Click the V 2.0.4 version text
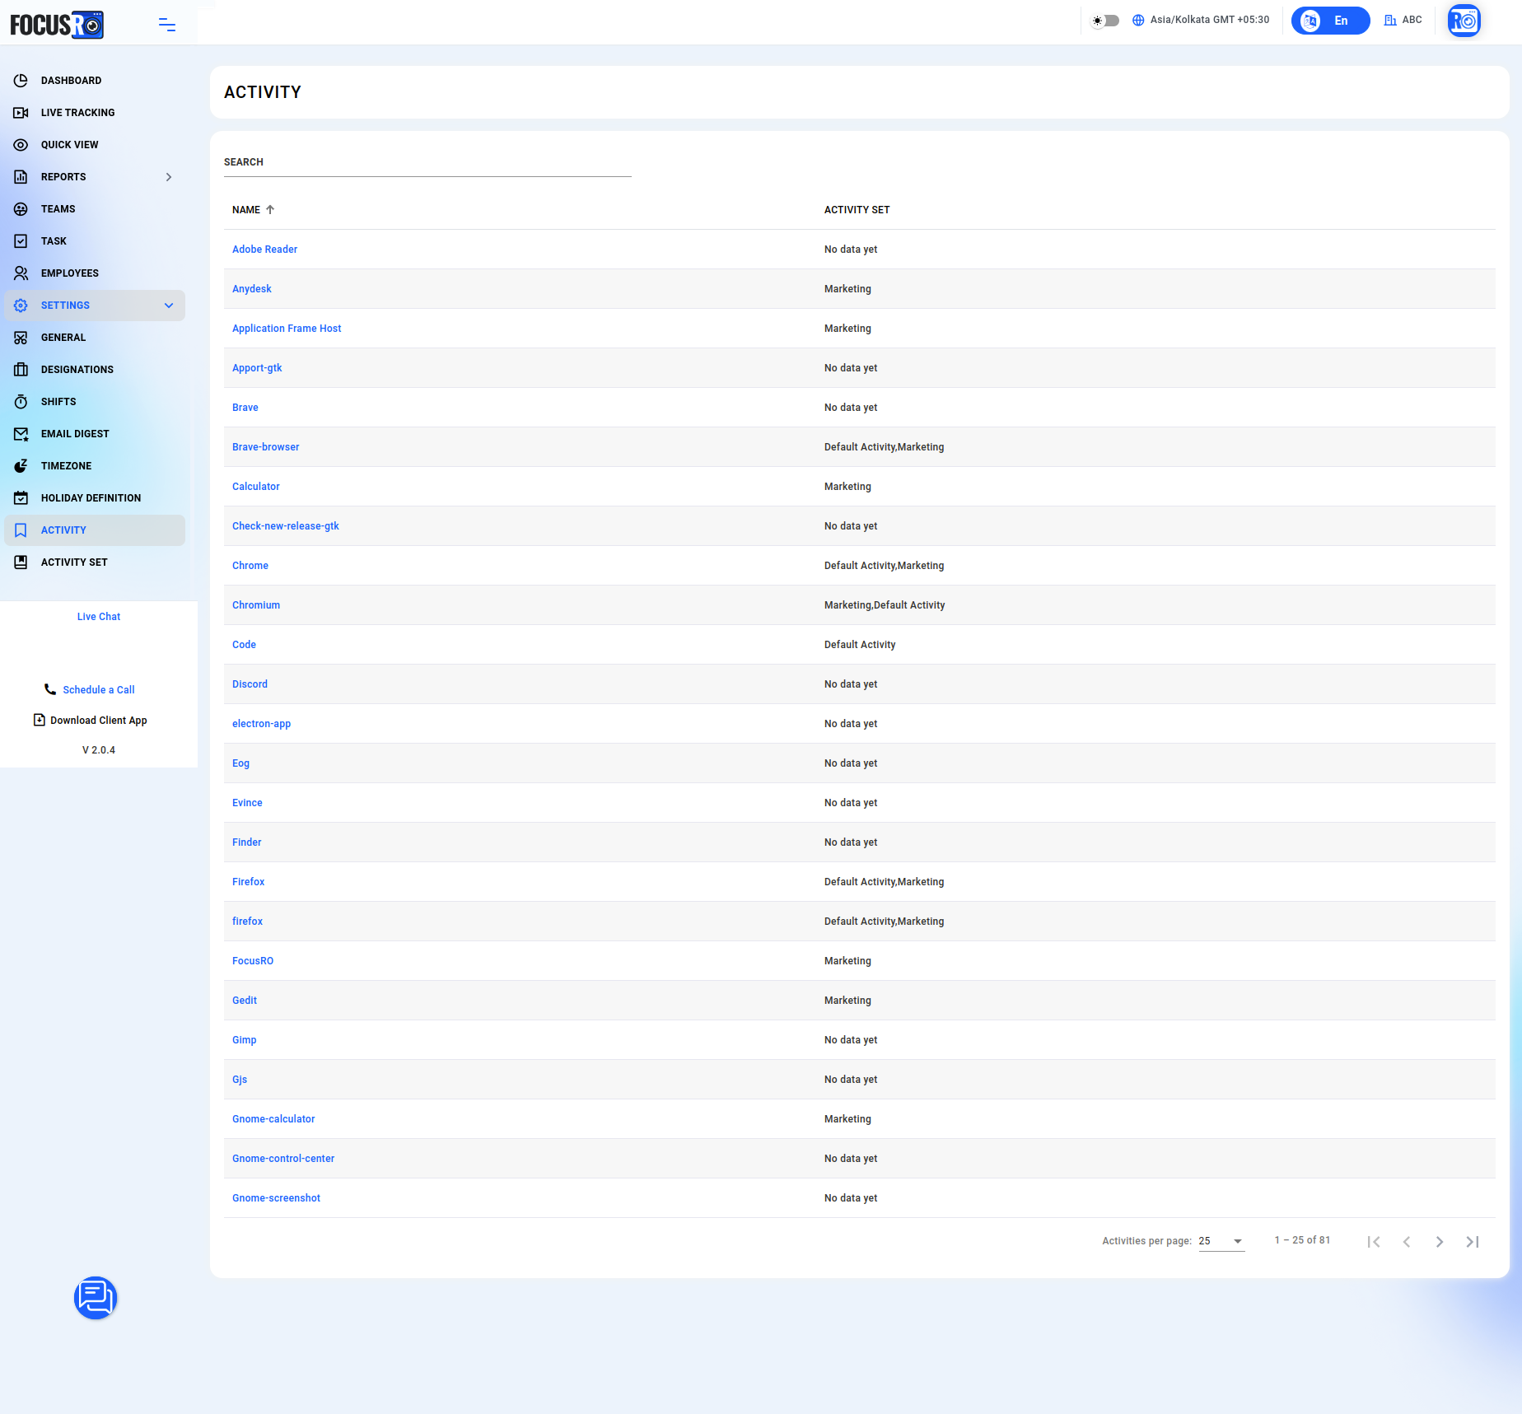The height and width of the screenshot is (1414, 1522). click(x=99, y=750)
